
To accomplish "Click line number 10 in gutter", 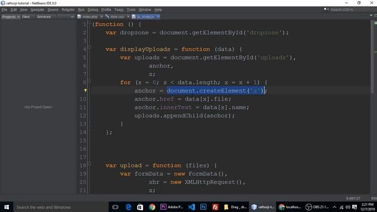I will 82,99.
